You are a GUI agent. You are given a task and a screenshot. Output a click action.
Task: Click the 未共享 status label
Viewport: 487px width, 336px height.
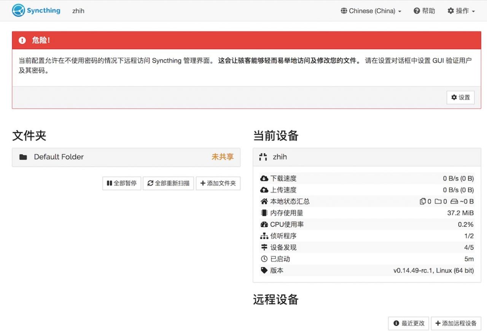223,157
